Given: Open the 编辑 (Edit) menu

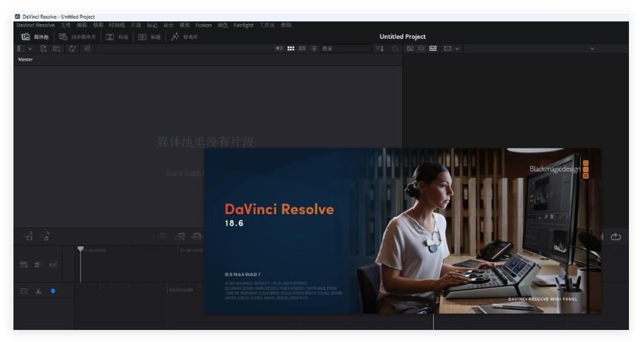Looking at the screenshot, I should click(82, 25).
